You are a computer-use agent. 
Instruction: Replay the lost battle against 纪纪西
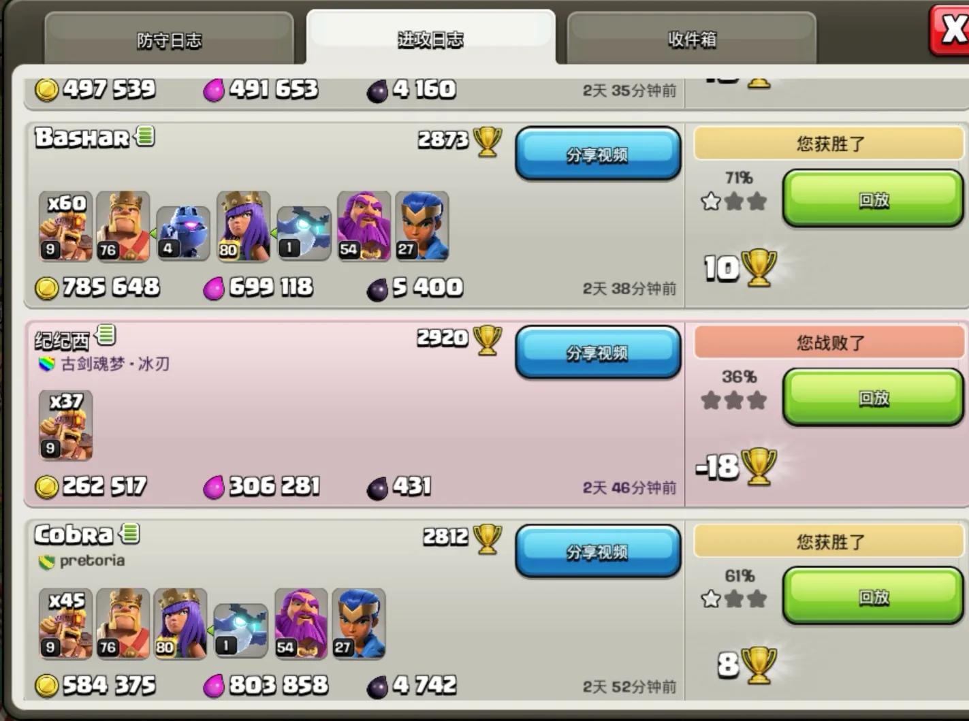click(x=873, y=398)
